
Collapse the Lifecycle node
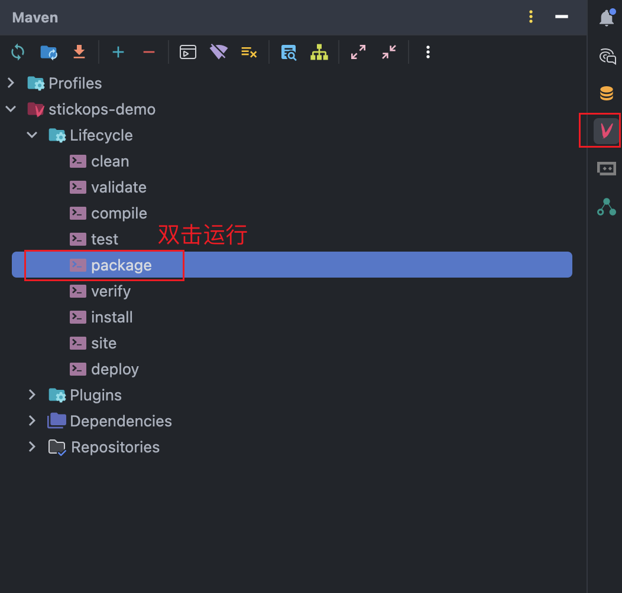pyautogui.click(x=32, y=135)
